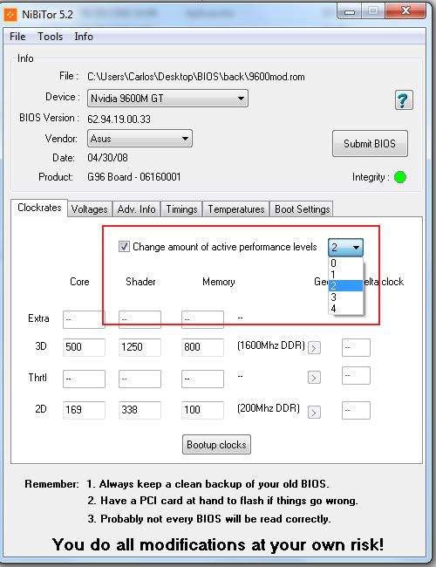Collapse the performance levels combo box arrow

click(x=356, y=248)
